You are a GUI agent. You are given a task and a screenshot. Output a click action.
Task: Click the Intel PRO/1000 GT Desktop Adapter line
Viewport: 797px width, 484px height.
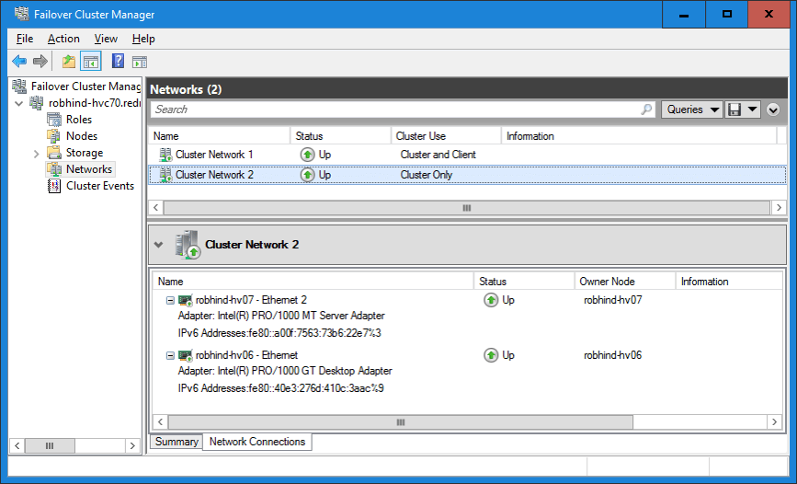click(285, 371)
